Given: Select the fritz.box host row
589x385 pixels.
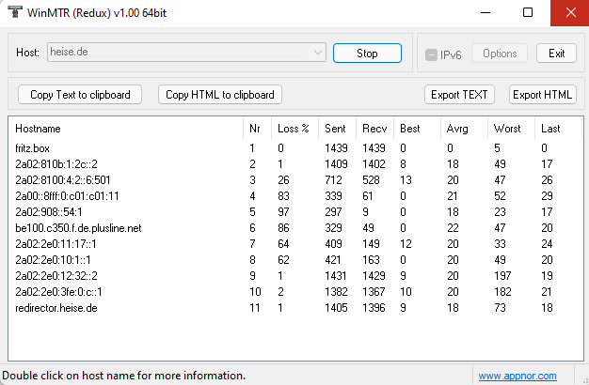Looking at the screenshot, I should pyautogui.click(x=34, y=148).
